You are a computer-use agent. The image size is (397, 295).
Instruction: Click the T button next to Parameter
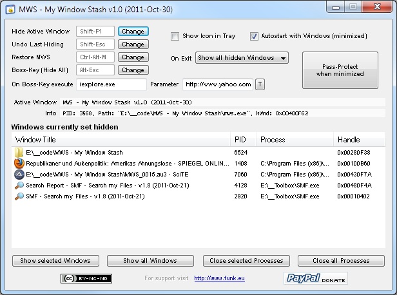coord(260,84)
